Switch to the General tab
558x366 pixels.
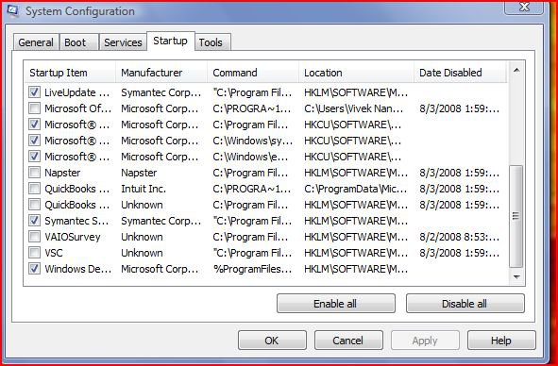pos(36,42)
